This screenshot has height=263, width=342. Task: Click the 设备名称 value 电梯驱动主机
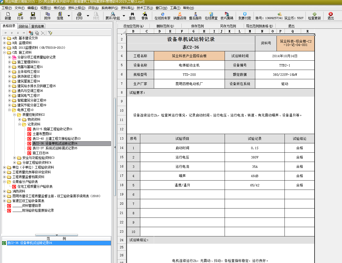pos(189,65)
